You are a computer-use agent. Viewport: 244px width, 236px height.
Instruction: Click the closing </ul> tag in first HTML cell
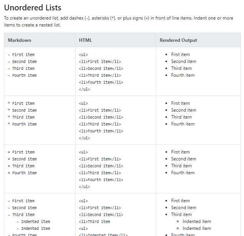(84, 89)
